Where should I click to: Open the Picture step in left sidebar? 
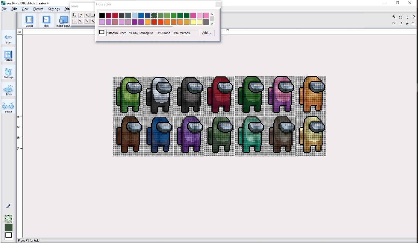point(8,55)
